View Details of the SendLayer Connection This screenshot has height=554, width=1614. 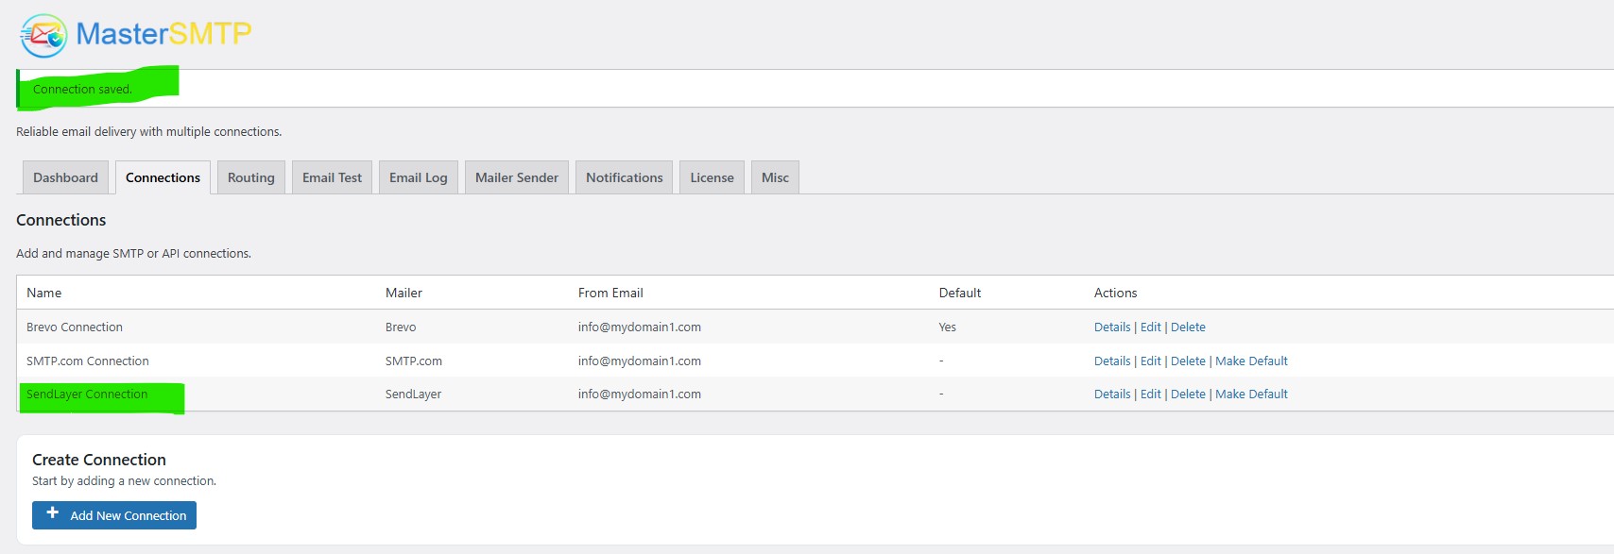click(1112, 395)
